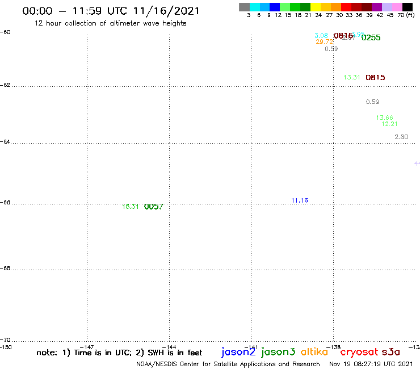The height and width of the screenshot is (369, 420).
Task: Click the 'Nov 19 08:27:19 UTC 2021' timestamp
Action: (x=371, y=364)
